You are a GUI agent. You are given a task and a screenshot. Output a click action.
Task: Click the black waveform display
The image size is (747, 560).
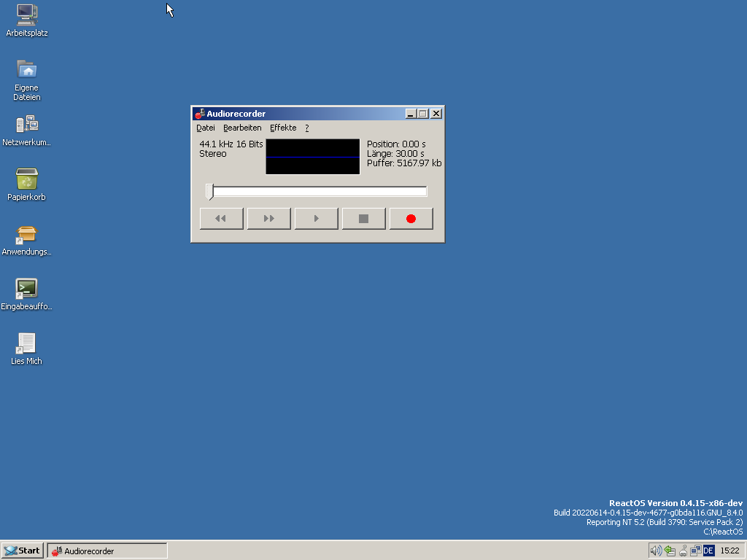(x=312, y=157)
